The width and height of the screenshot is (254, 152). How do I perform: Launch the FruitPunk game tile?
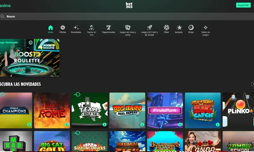coord(165,110)
